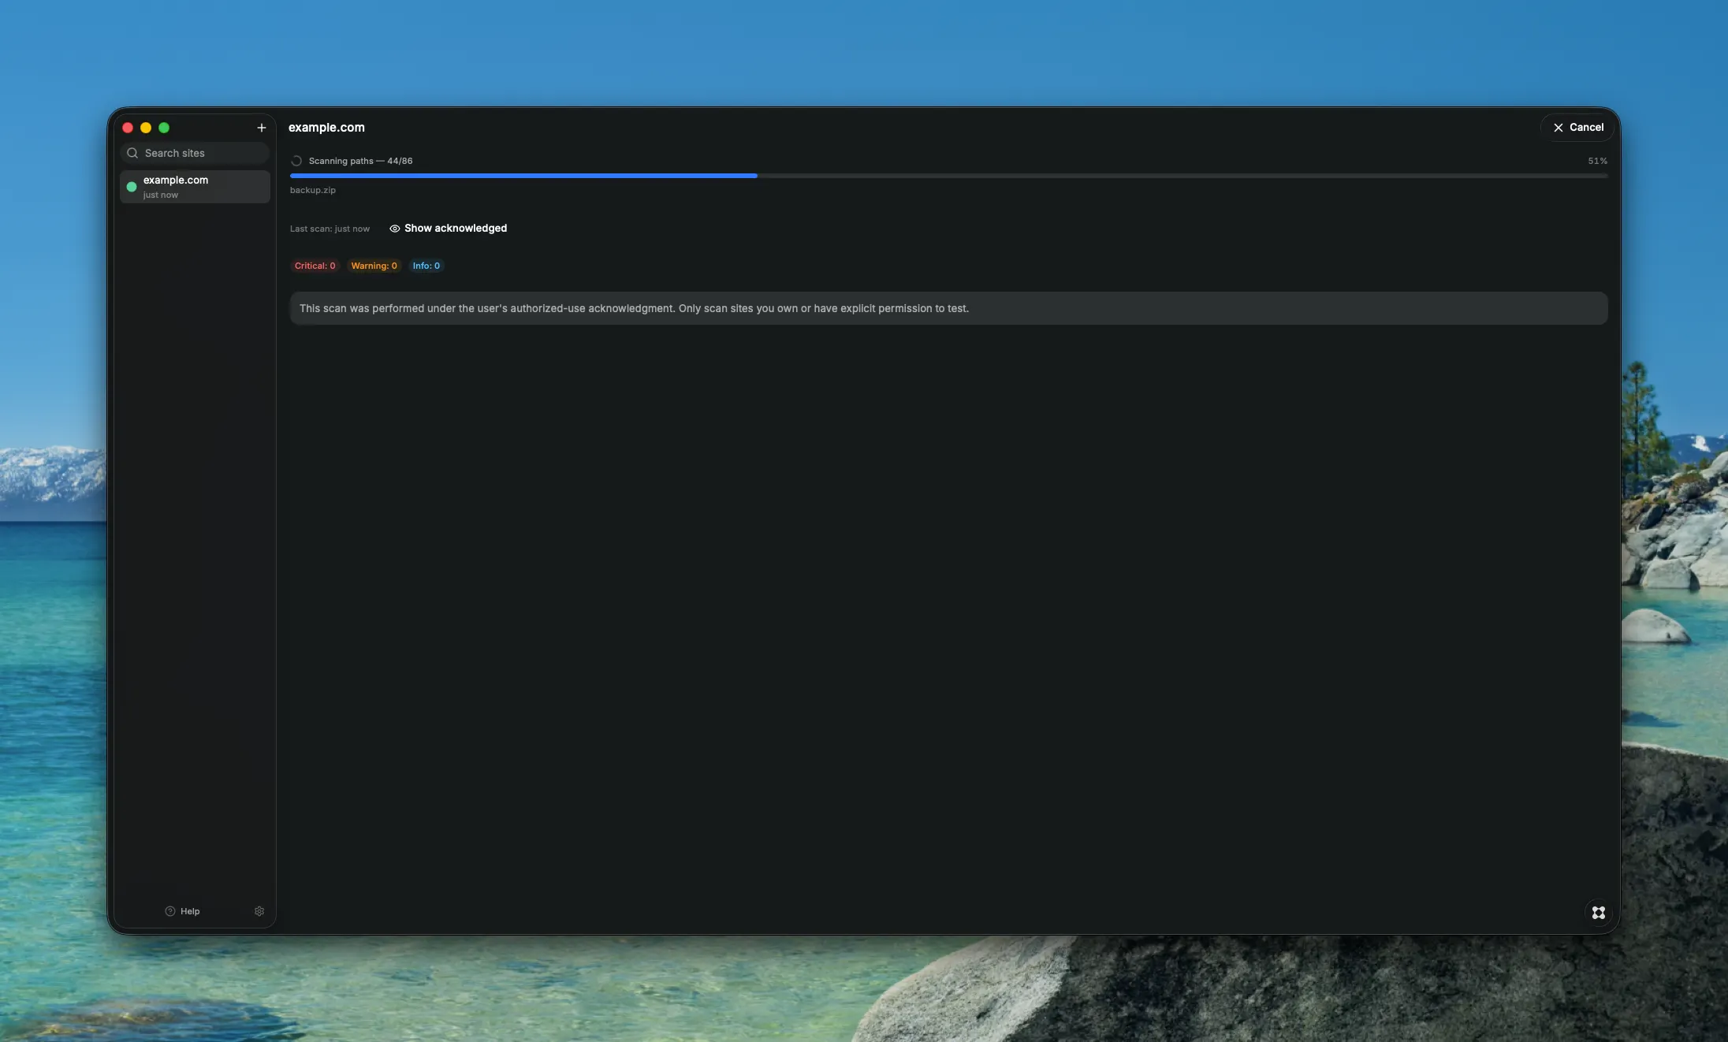Click the Scanning paths — 44/86 status
This screenshot has width=1728, height=1042.
click(360, 161)
